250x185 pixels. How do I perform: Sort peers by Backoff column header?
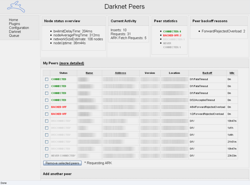207,73
